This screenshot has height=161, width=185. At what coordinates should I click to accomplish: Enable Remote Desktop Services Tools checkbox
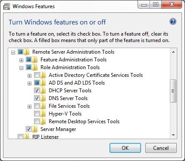(x=37, y=122)
